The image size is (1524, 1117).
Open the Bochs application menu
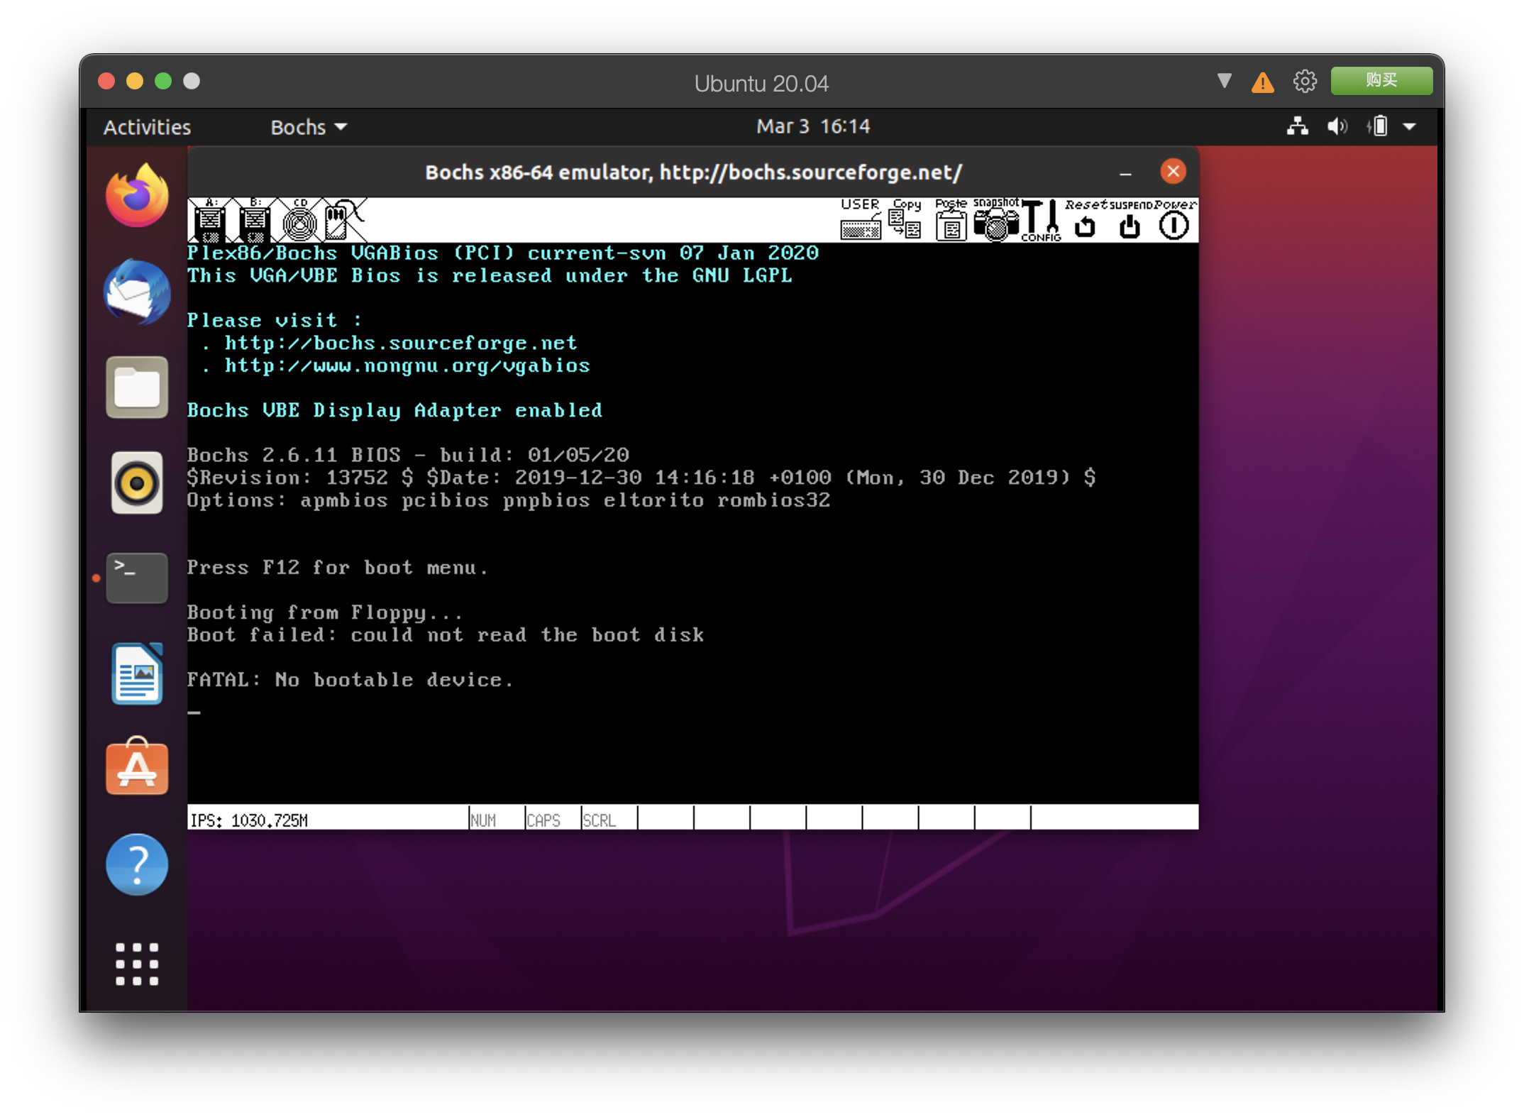309,127
